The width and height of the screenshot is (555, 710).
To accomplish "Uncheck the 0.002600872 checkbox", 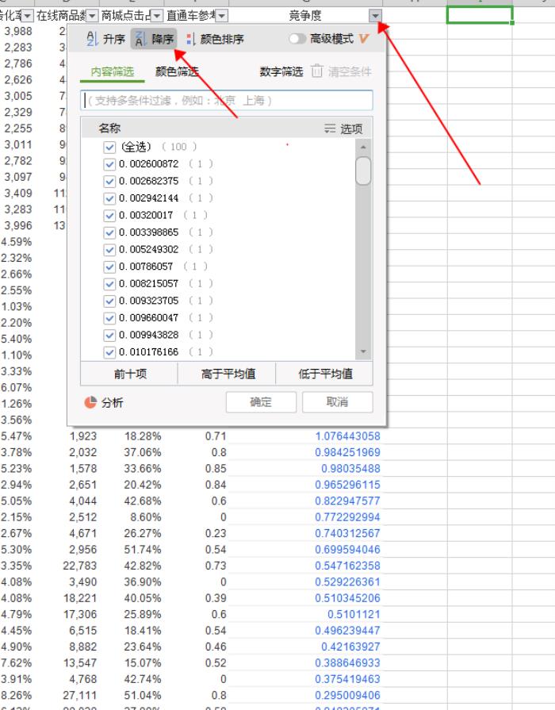I will tap(109, 164).
